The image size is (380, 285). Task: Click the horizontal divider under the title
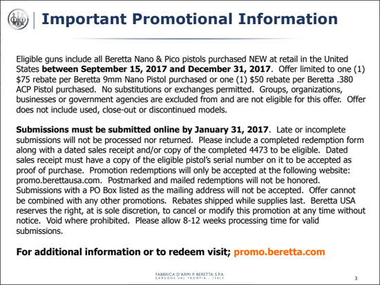[184, 39]
